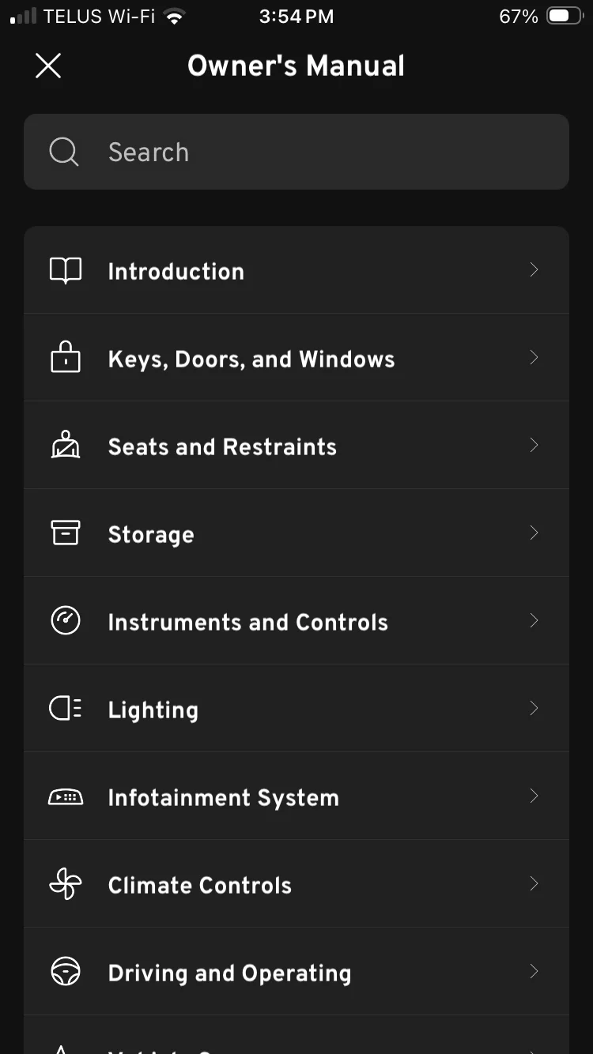Tap the Infotainment System radio icon
This screenshot has height=1054, width=593.
[65, 797]
